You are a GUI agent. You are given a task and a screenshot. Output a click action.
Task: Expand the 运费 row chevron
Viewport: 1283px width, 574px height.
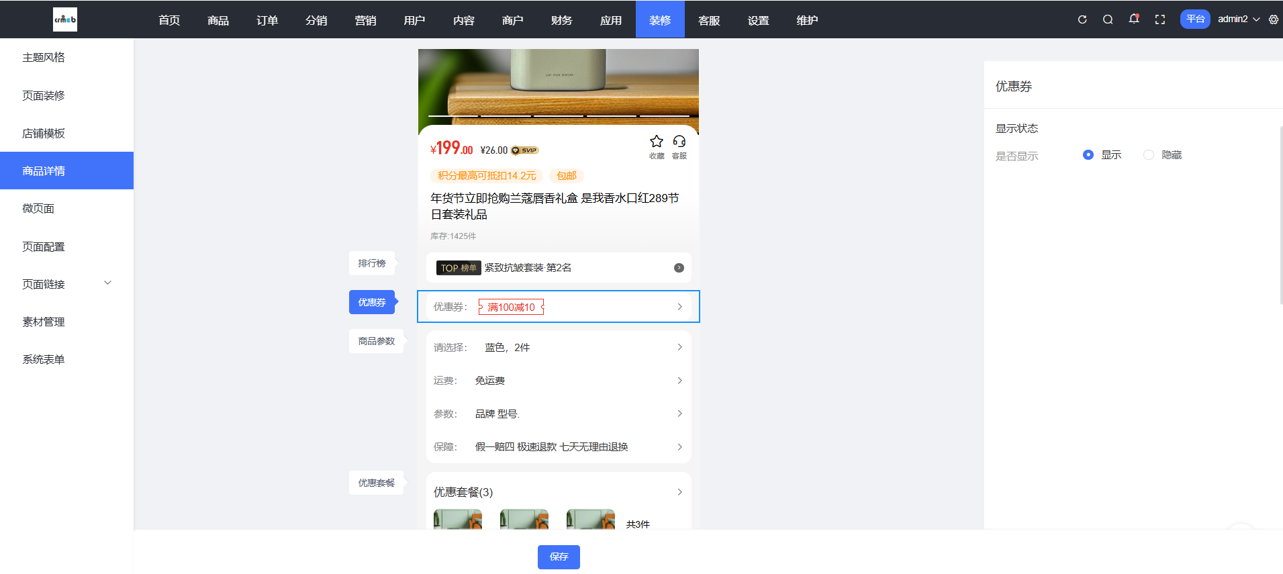679,381
